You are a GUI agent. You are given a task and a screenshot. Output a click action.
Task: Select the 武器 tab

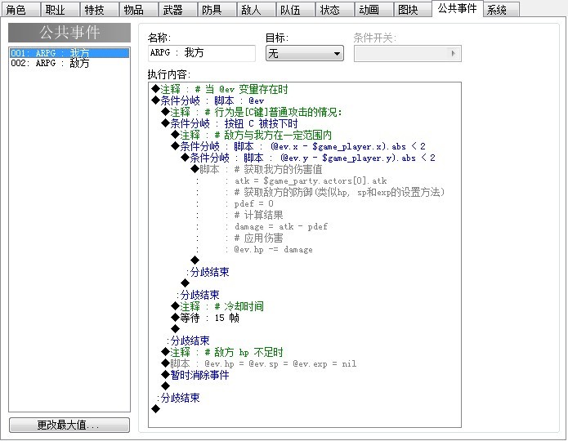click(x=177, y=10)
